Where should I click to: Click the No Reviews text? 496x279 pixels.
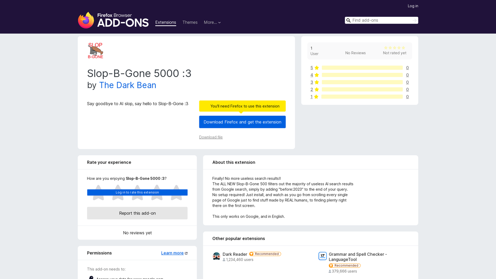pyautogui.click(x=355, y=53)
